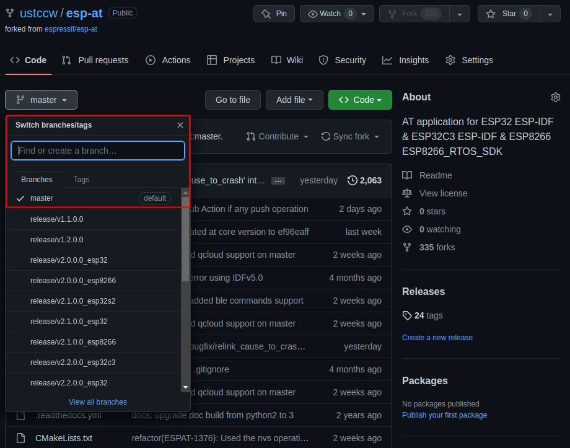The width and height of the screenshot is (570, 448).
Task: Open the Sync fork dropdown
Action: click(x=351, y=136)
